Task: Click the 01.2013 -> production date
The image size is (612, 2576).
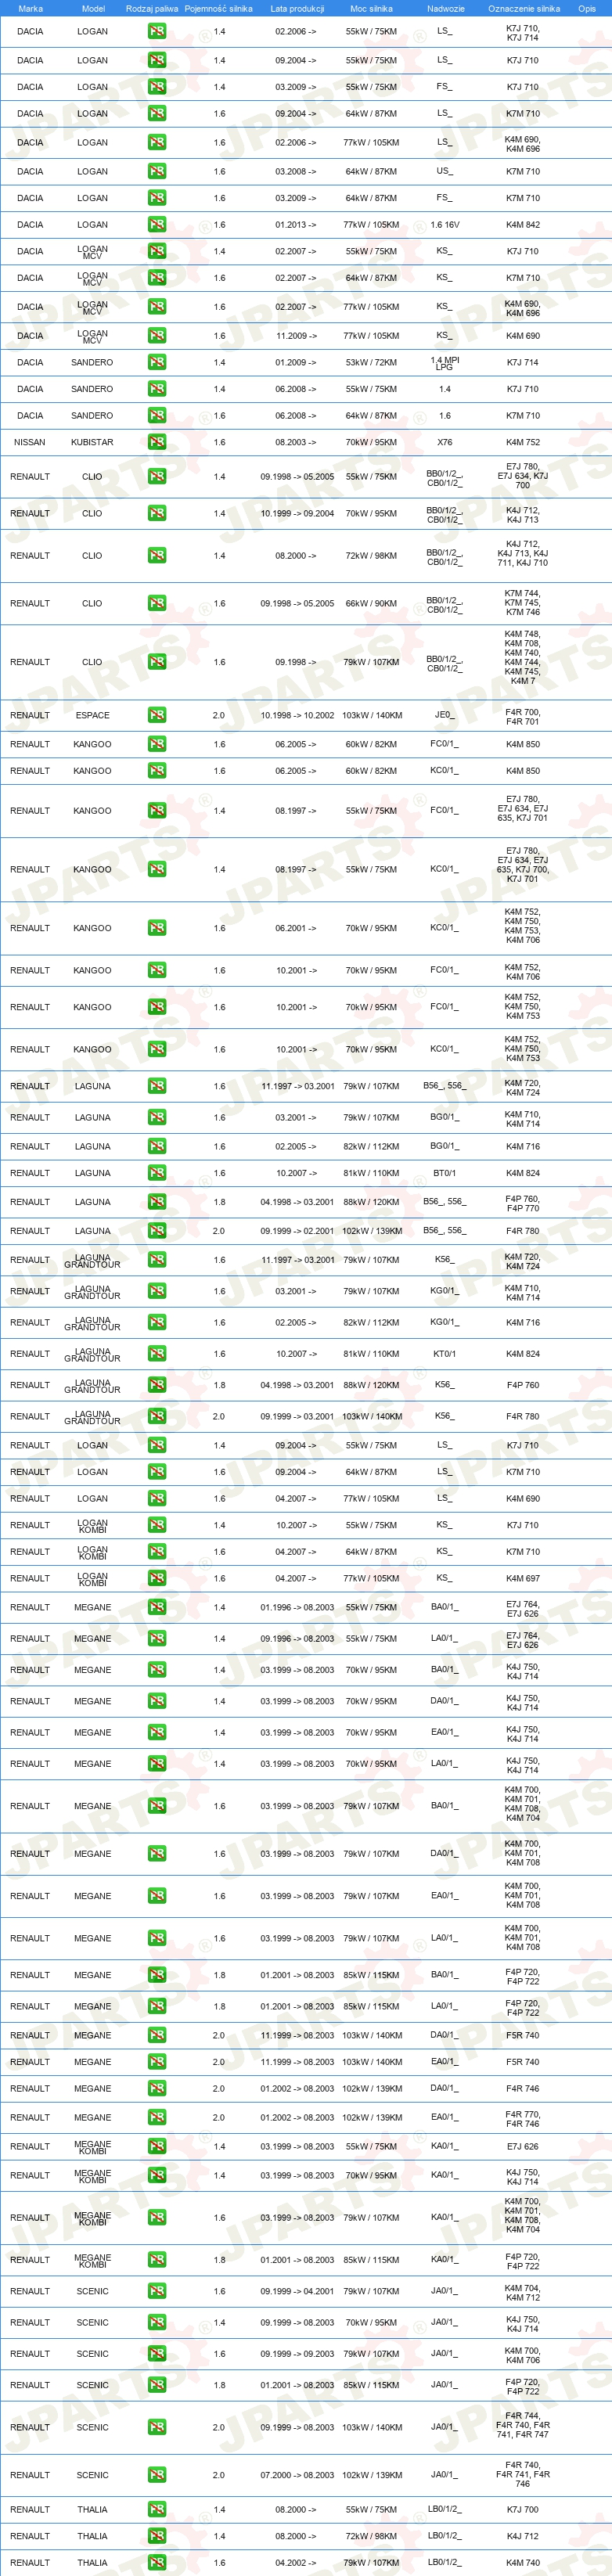Action: 296,225
